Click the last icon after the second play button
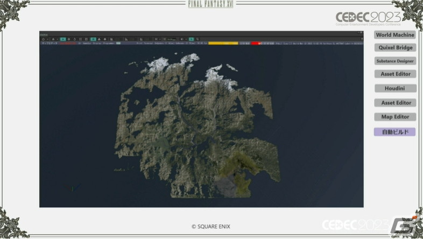This screenshot has height=239, width=423. (x=198, y=39)
